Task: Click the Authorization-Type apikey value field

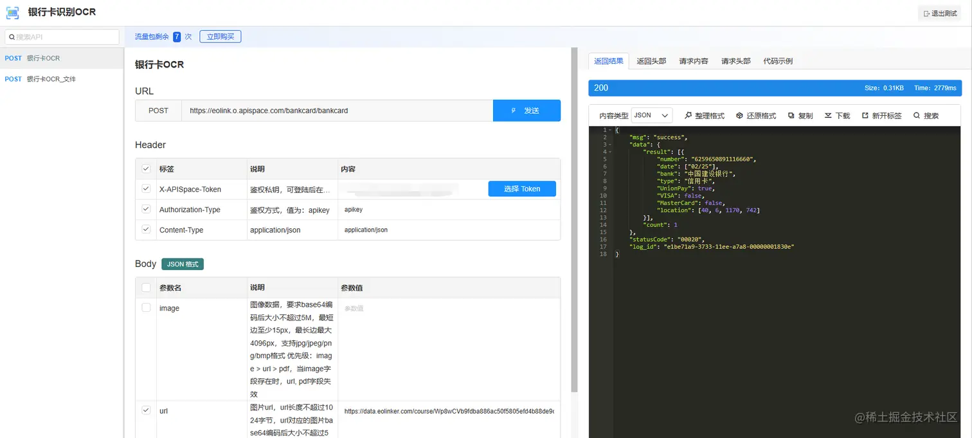Action: (449, 210)
